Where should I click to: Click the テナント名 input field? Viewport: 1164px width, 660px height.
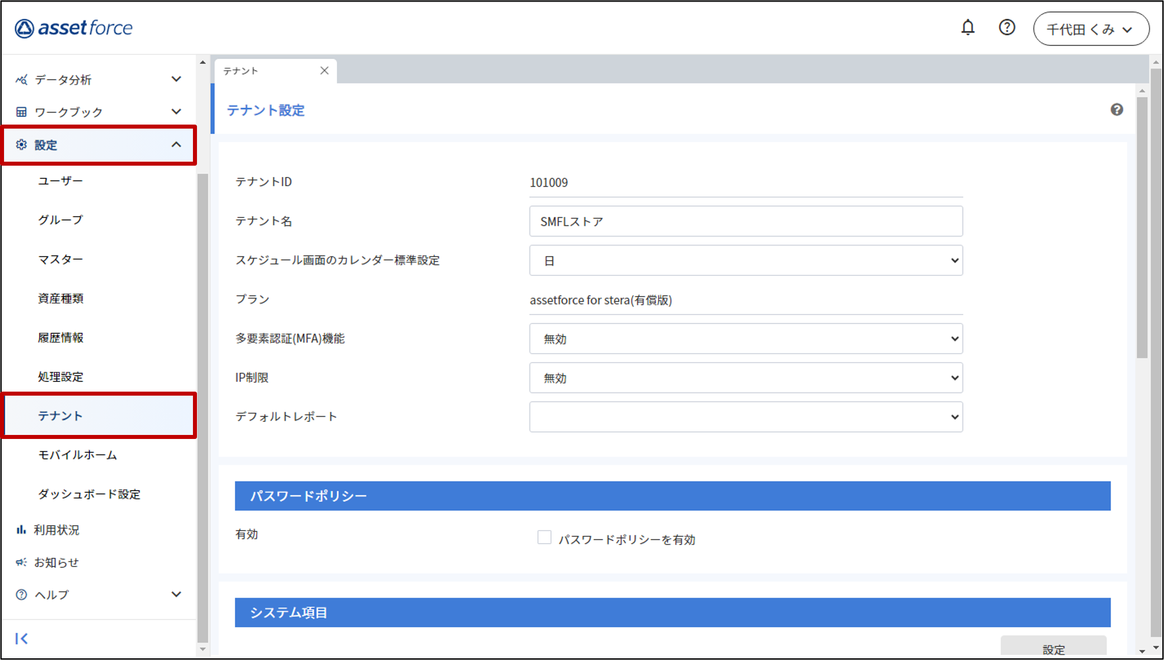pyautogui.click(x=745, y=221)
